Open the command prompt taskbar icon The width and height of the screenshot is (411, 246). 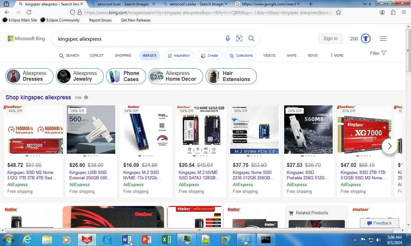tap(266, 240)
